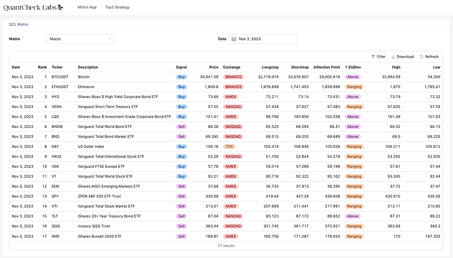The width and height of the screenshot is (453, 258).
Task: Click the US Dollar Index description
Action: (91, 146)
